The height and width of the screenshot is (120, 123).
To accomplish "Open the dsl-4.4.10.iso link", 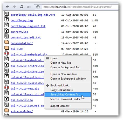I will point(22,100).
